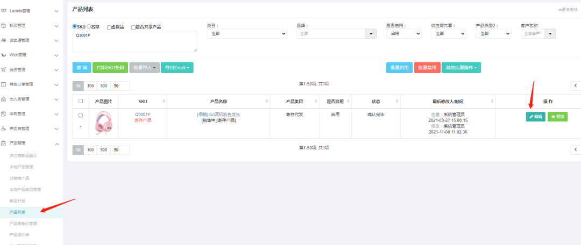
Task: Open 本地产品类目管理 in the sidebar
Action: point(25,190)
